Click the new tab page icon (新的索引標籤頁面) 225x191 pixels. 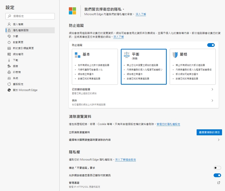coord(9,48)
